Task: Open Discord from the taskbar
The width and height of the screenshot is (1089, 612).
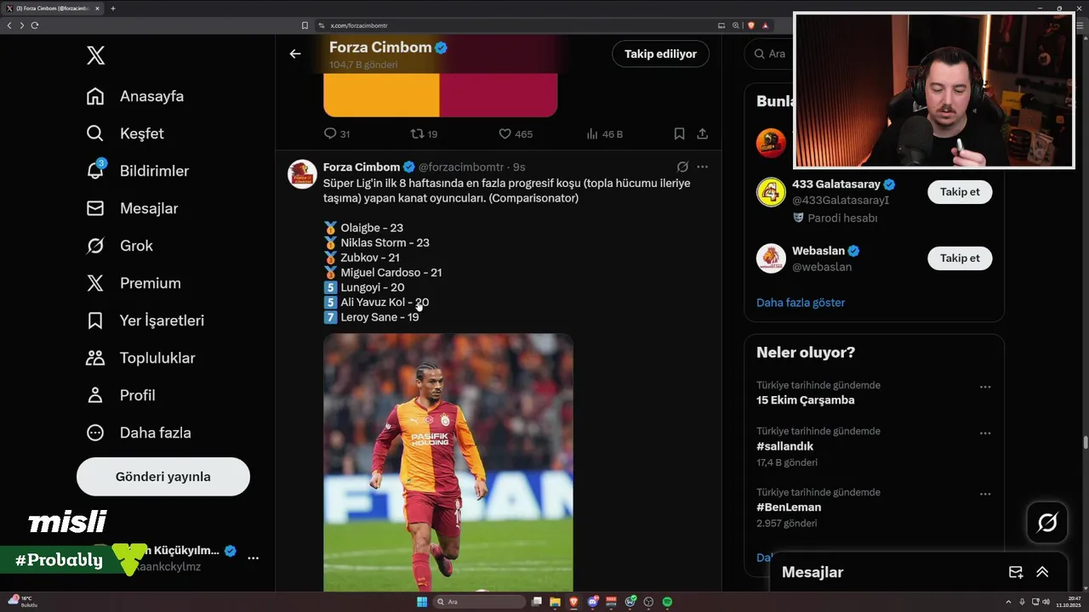Action: point(593,602)
